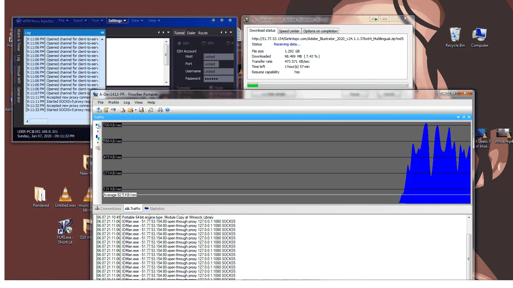Viewport: 513px width, 288px height.
Task: Select the SSH radio button in Tunnel tab
Action: (x=179, y=43)
